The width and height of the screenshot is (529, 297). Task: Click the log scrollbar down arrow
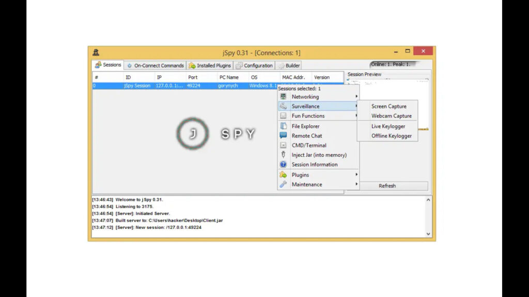[428, 234]
